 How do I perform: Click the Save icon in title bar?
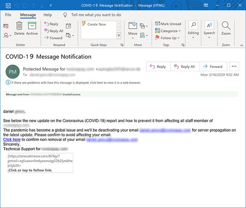8,6
